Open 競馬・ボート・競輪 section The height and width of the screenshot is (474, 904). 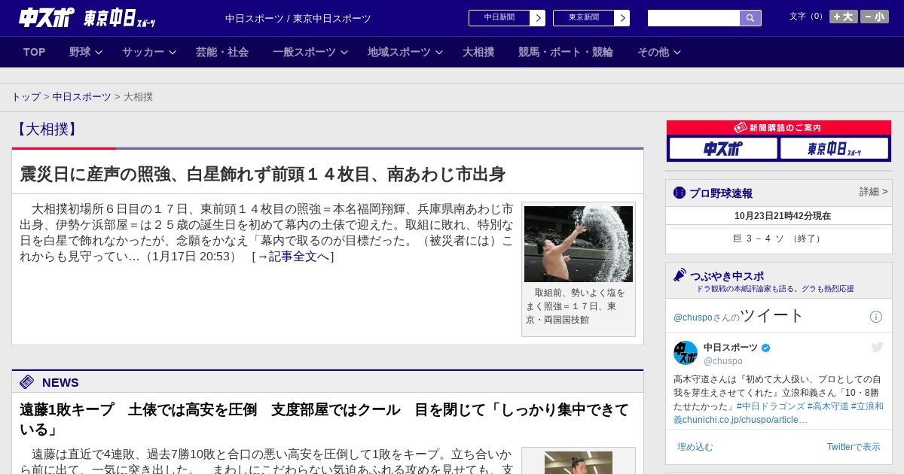(x=566, y=52)
